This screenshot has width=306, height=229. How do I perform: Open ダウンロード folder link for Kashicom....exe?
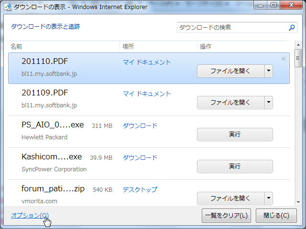[x=140, y=157]
